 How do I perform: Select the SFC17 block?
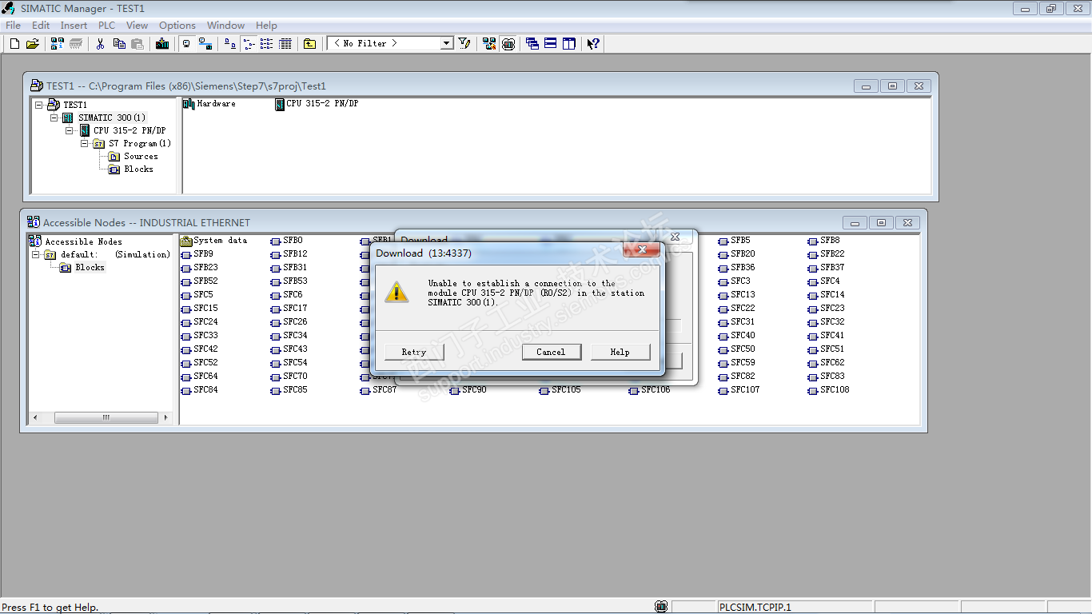(289, 309)
